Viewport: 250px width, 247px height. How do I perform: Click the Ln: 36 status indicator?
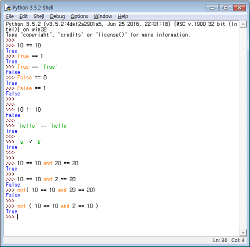pos(220,240)
